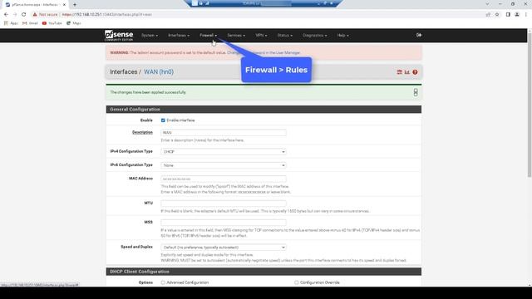Viewport: 532px width, 299px height.
Task: Close the pfSense browser tab
Action: 64,5
